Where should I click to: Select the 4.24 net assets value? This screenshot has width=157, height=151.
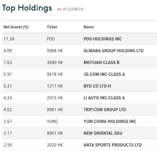(x=8, y=98)
